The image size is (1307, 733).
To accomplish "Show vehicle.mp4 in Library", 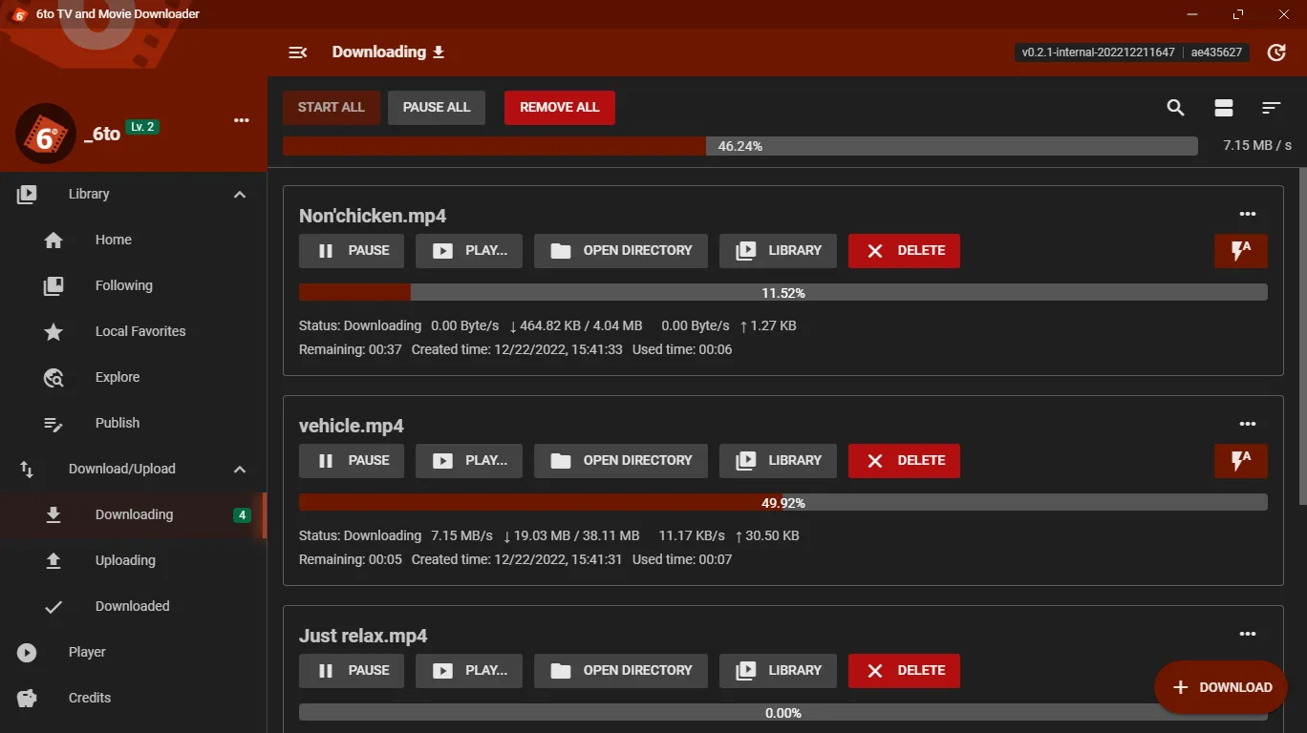I will point(778,461).
